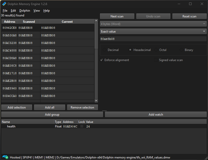Click the Scanned column header
The width and height of the screenshot is (208, 160).
coord(29,22)
